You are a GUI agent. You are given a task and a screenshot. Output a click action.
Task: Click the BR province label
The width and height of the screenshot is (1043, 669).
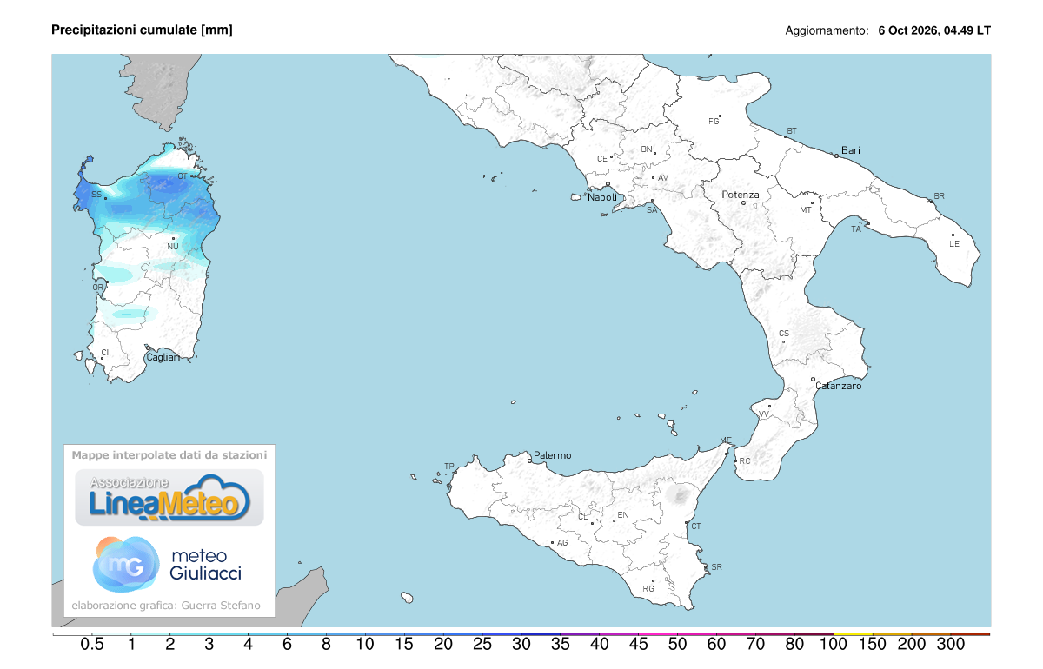pos(939,195)
